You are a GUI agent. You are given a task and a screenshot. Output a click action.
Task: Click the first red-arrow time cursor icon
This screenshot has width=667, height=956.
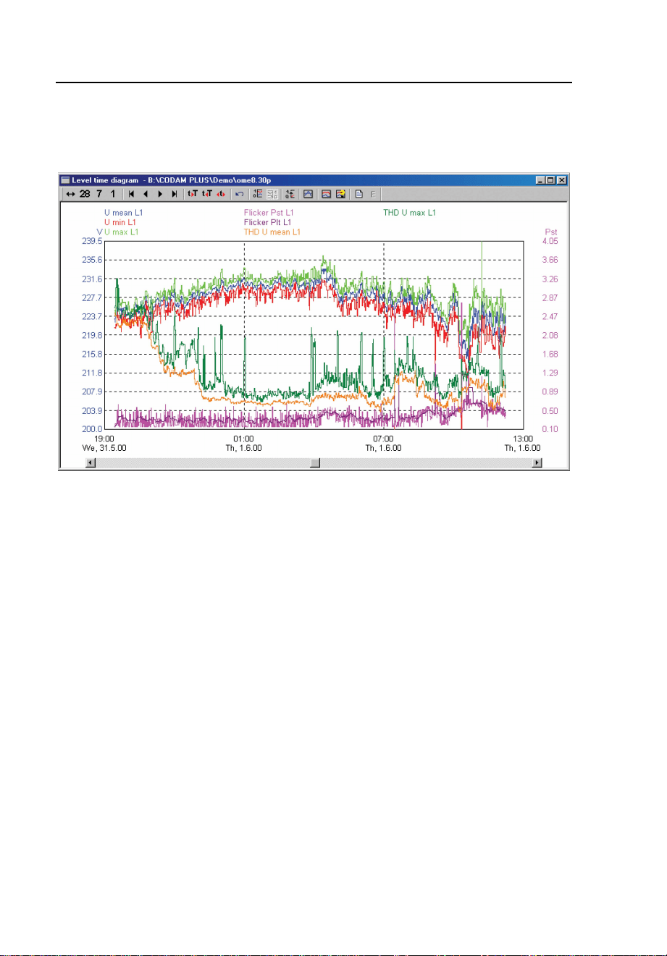pyautogui.click(x=193, y=194)
